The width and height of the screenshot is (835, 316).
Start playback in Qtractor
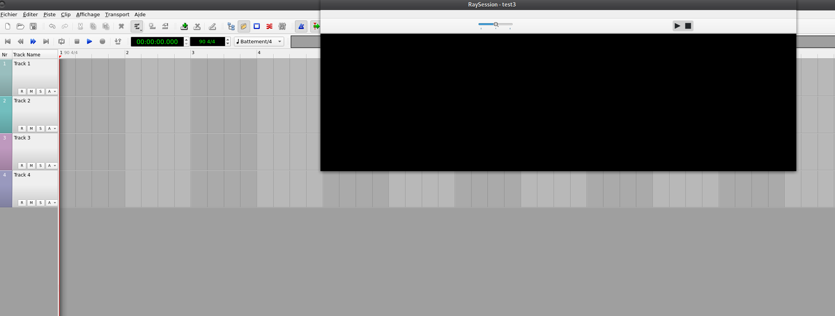tap(90, 41)
